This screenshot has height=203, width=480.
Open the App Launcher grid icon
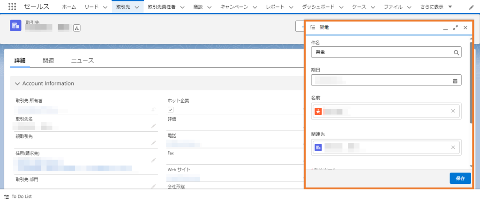12,7
